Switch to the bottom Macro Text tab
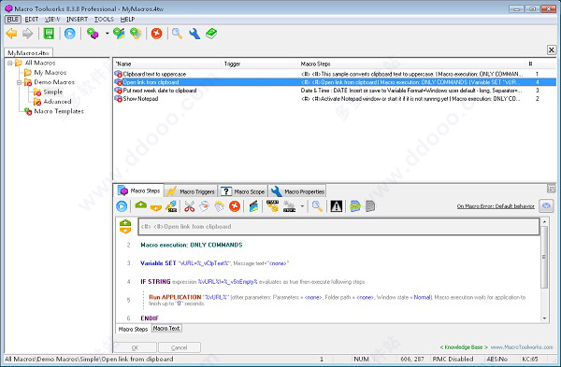This screenshot has height=367, width=561. tap(166, 328)
